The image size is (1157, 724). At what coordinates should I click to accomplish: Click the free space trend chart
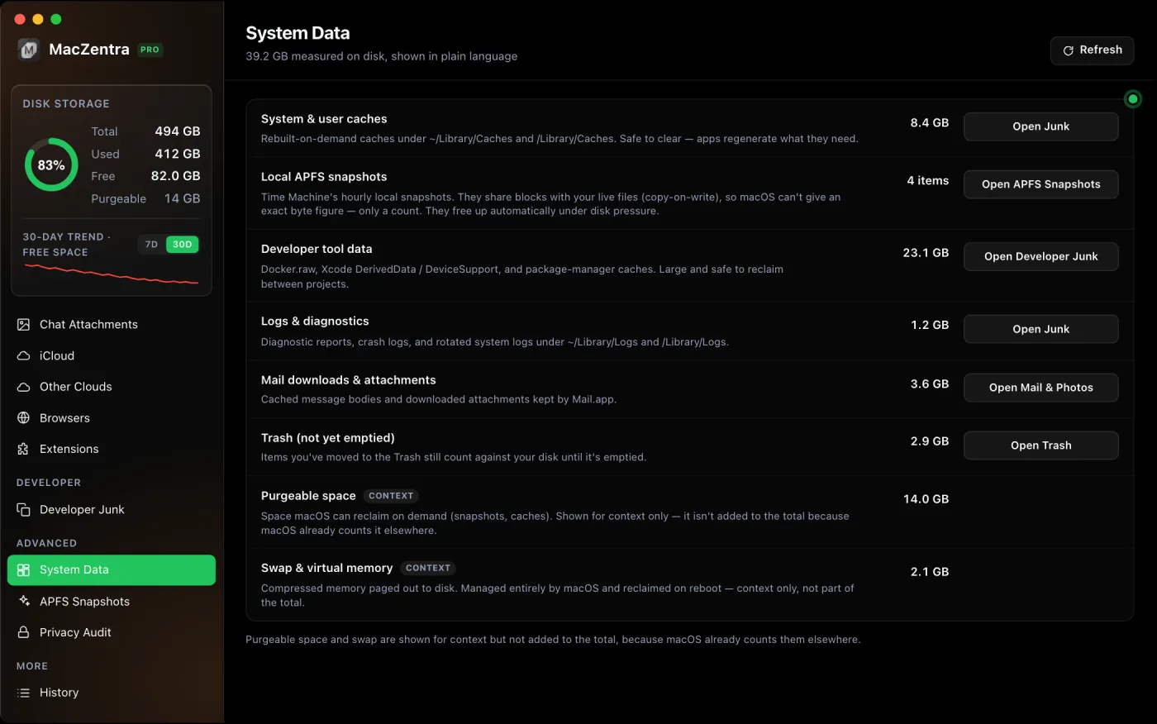112,274
